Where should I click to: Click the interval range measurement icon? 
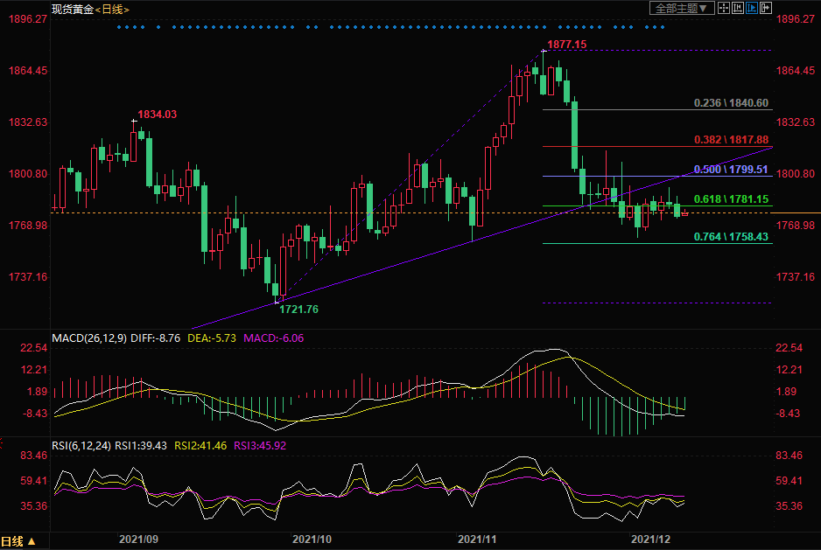pyautogui.click(x=738, y=8)
